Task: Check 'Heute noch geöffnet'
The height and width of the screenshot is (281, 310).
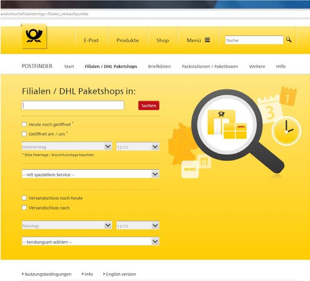Action: (24, 124)
